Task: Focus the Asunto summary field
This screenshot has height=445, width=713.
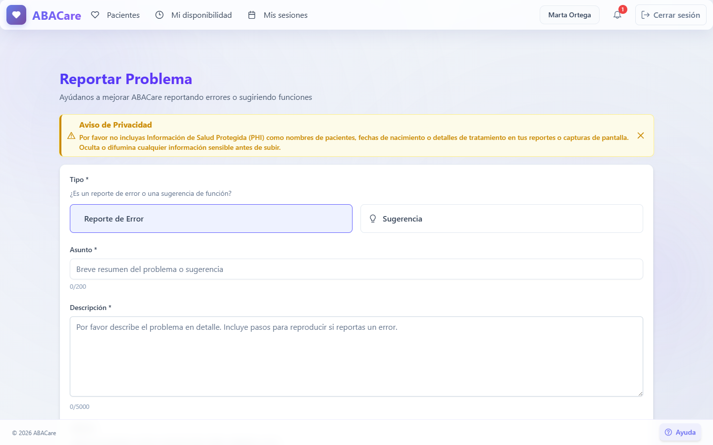Action: coord(356,269)
